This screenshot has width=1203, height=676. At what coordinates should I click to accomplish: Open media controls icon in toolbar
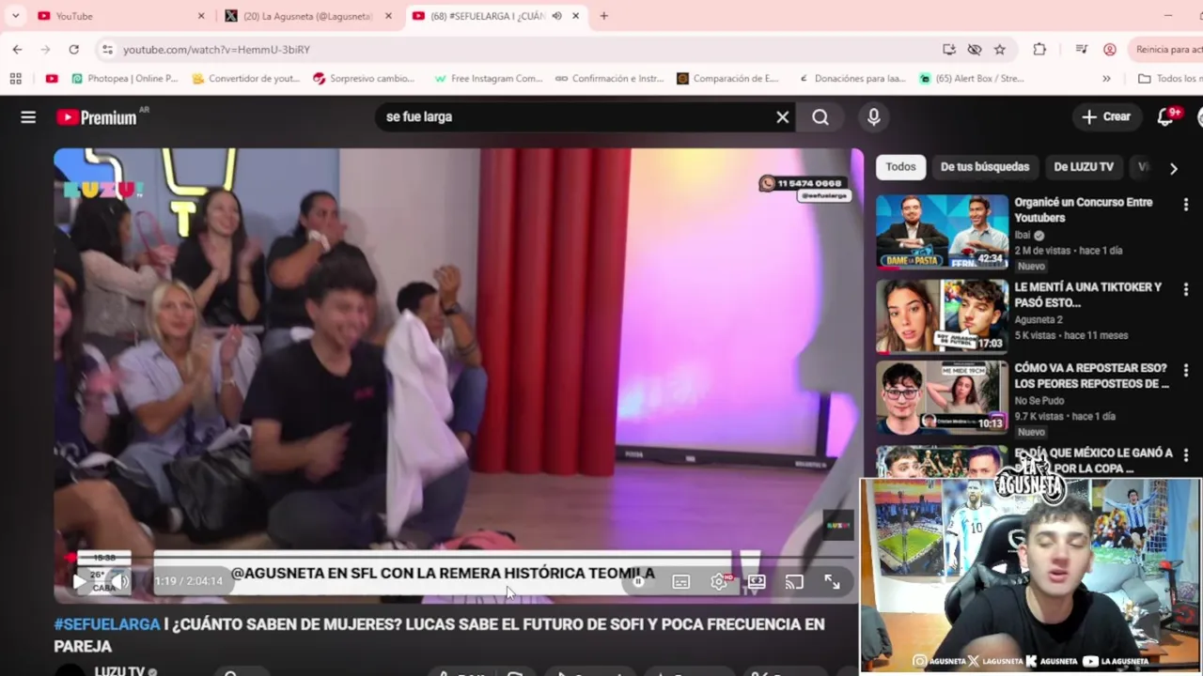[x=1081, y=49]
